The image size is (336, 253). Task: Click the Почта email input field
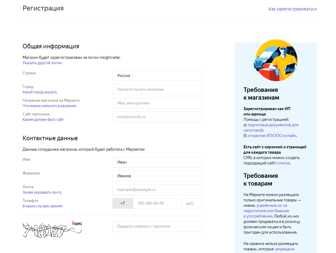[157, 190]
